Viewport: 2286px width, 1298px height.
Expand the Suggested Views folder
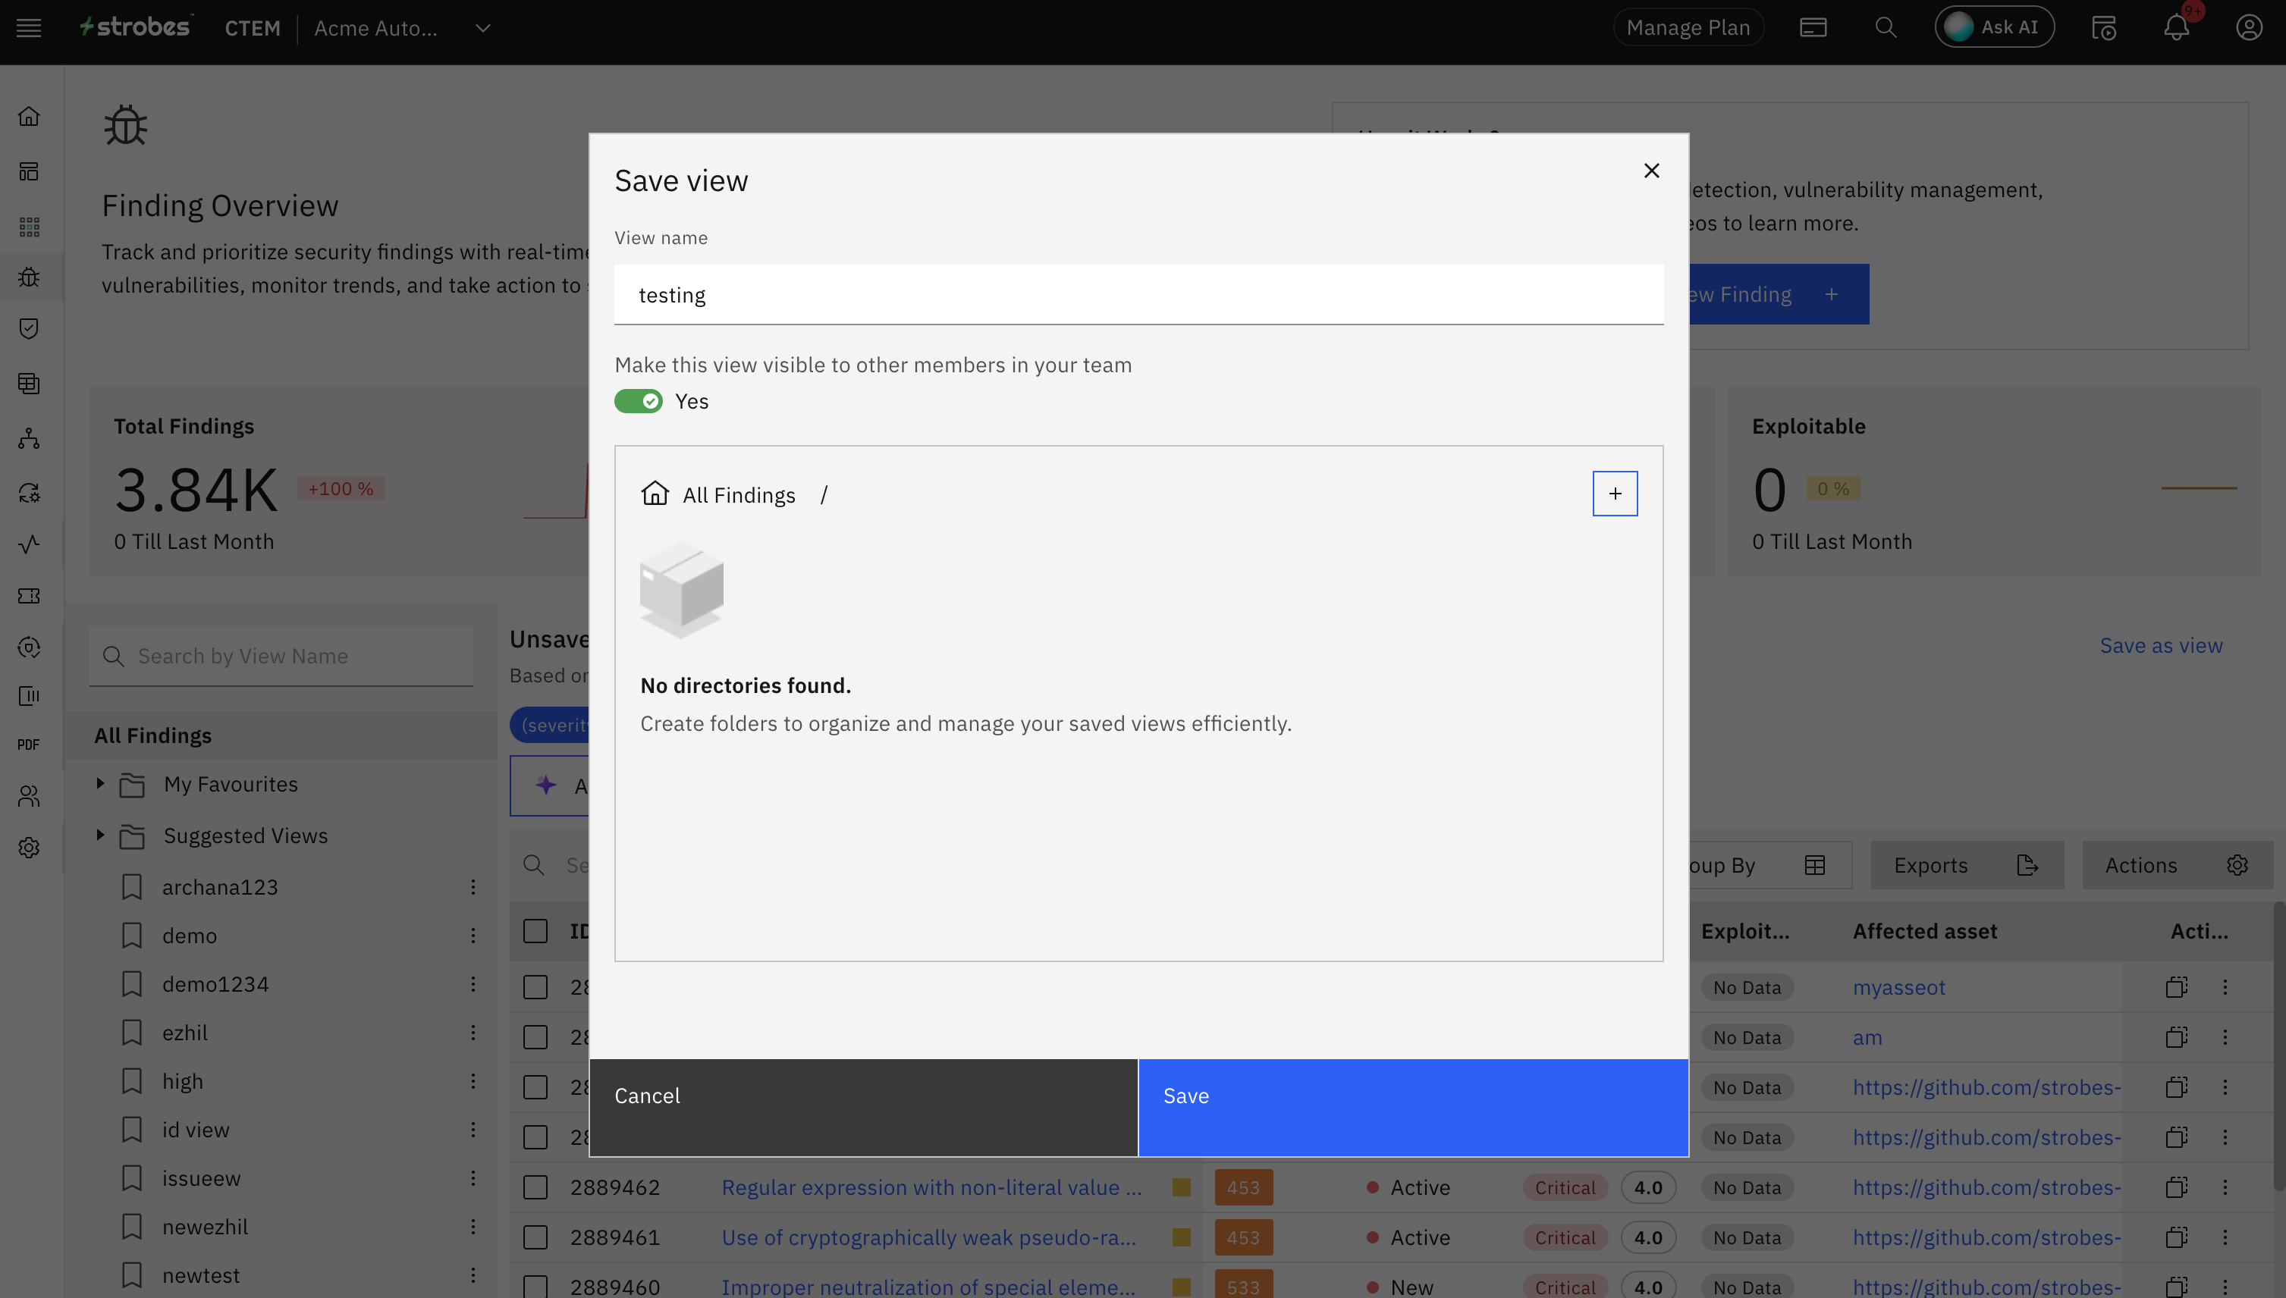coord(100,836)
